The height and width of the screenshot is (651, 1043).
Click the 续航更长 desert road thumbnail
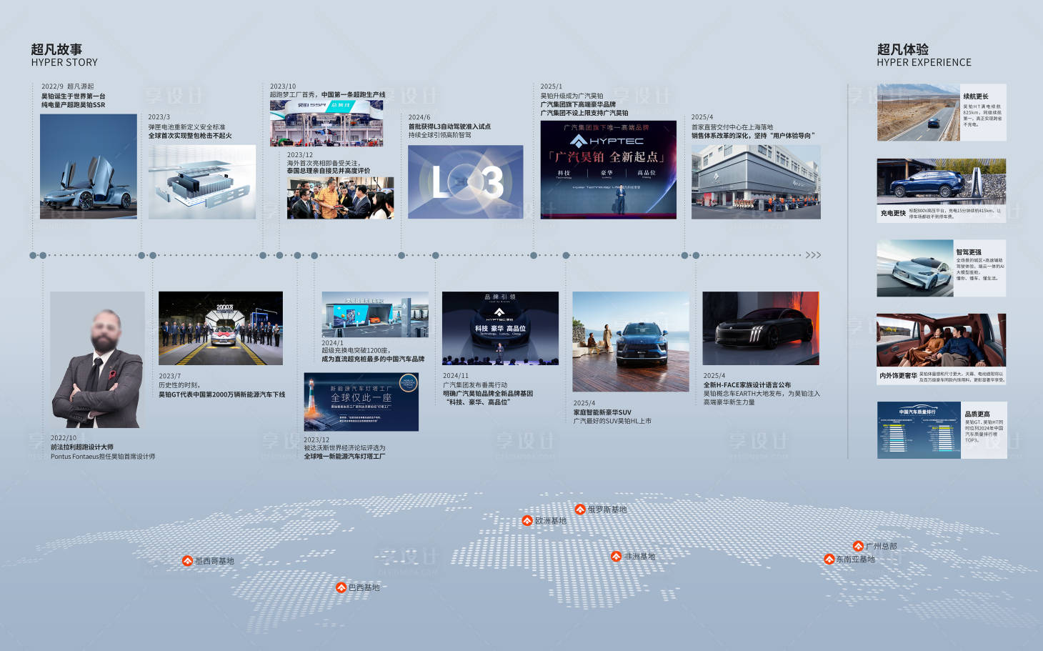click(x=918, y=112)
